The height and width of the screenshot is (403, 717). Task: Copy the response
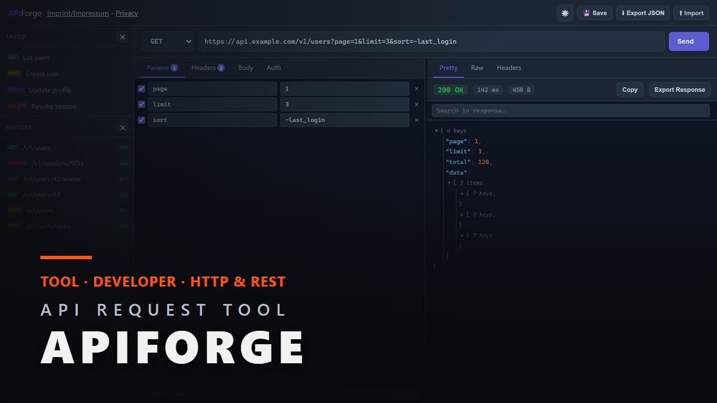click(x=630, y=90)
